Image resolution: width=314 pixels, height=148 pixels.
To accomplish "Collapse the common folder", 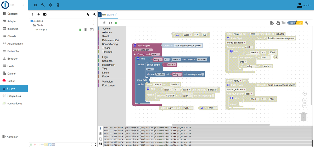I will pos(32,21).
